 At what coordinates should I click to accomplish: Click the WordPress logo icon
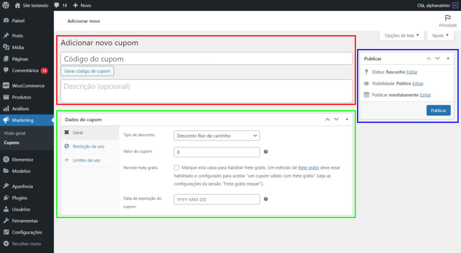(x=5, y=5)
